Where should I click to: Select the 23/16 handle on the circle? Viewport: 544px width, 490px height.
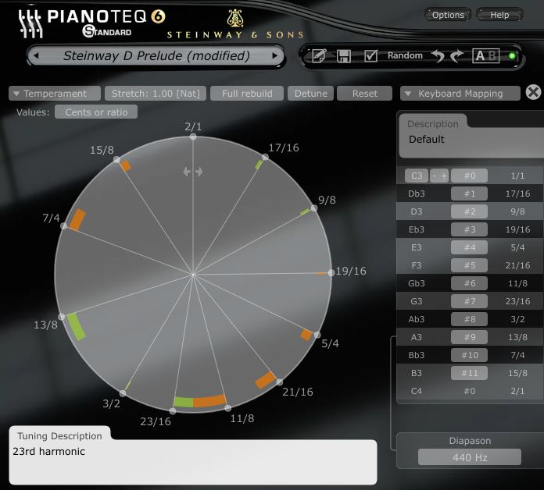(x=173, y=411)
